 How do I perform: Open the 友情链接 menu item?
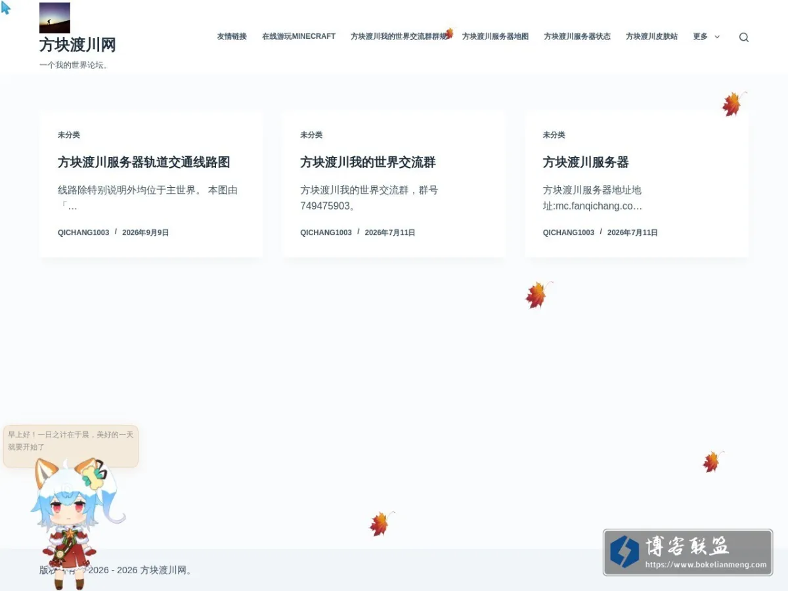tap(232, 37)
